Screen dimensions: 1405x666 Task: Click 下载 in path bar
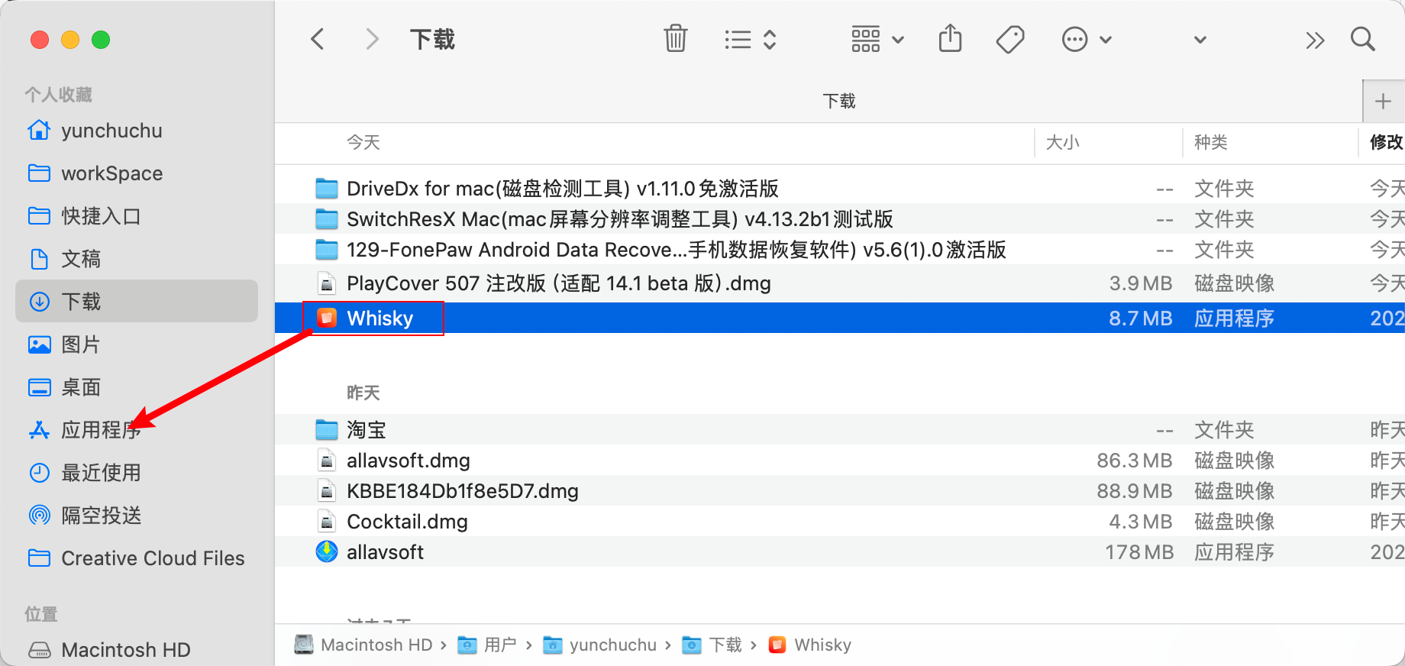click(x=712, y=645)
